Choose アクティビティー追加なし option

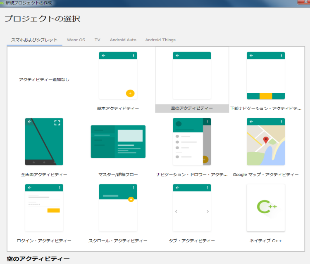click(x=44, y=80)
